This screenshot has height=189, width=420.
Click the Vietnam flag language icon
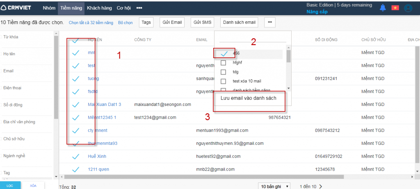[395, 8]
